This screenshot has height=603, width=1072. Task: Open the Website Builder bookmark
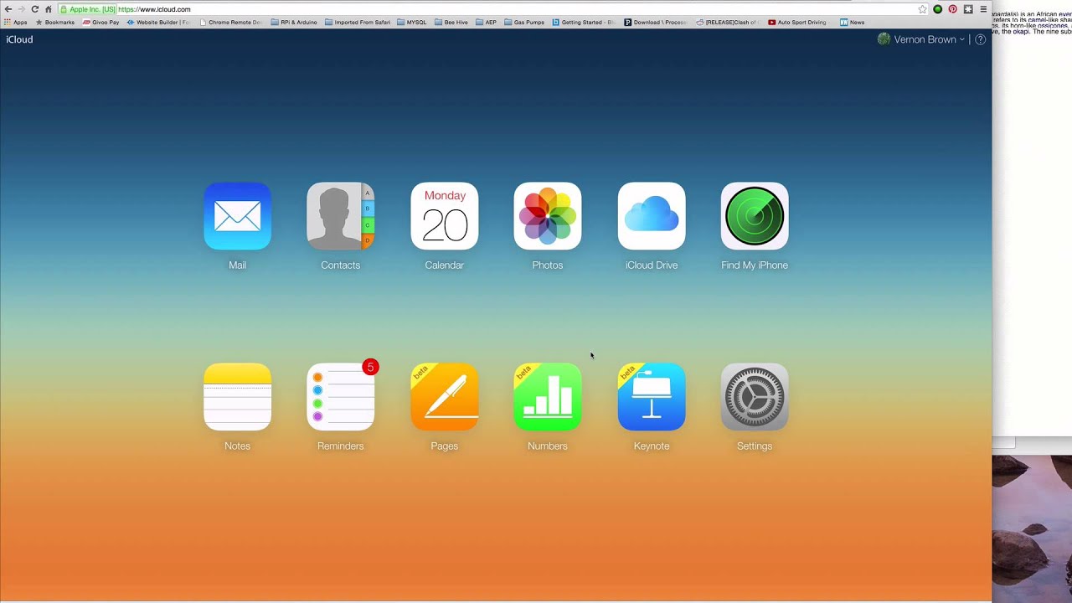[158, 23]
